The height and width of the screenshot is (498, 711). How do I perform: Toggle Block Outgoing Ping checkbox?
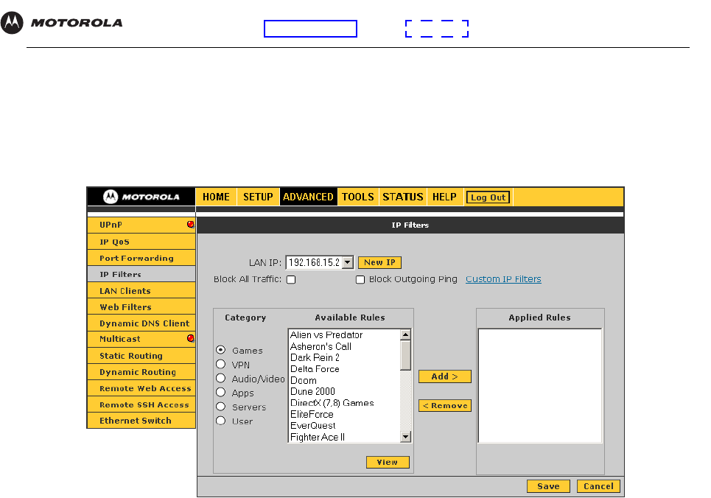[360, 279]
